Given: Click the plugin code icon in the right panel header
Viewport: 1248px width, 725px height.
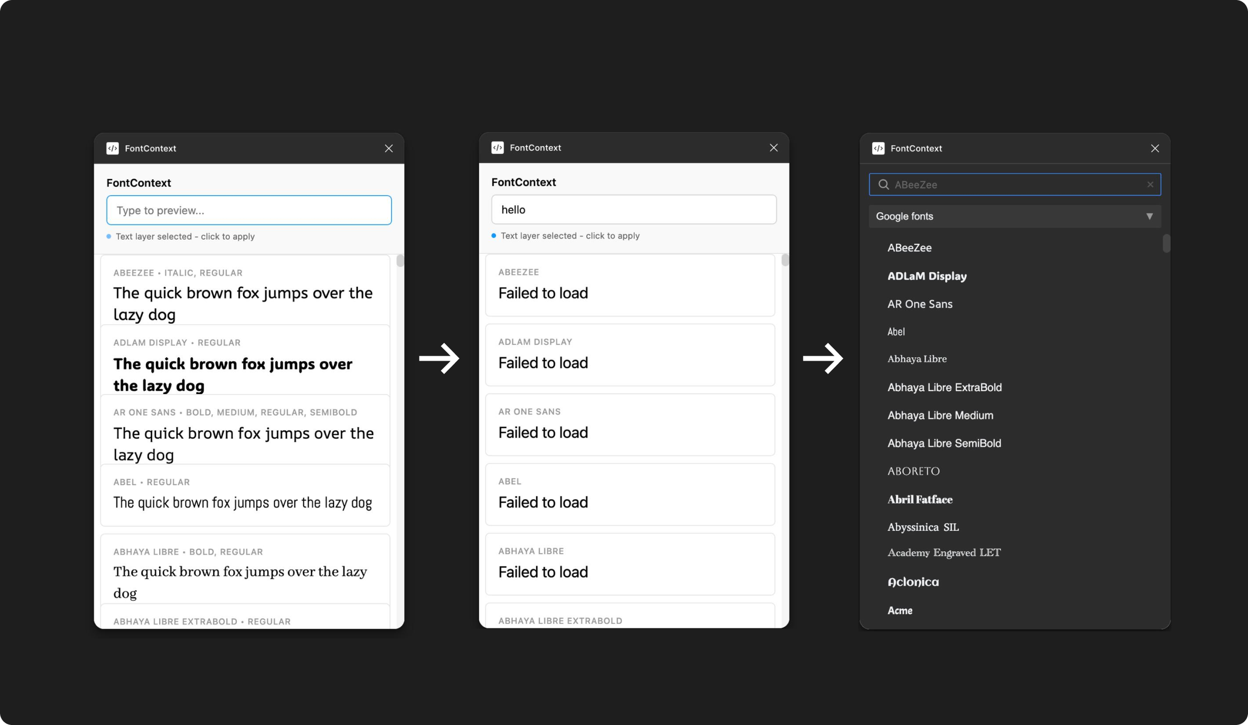Looking at the screenshot, I should pyautogui.click(x=878, y=148).
